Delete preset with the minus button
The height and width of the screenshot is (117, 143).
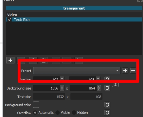coord(133,71)
